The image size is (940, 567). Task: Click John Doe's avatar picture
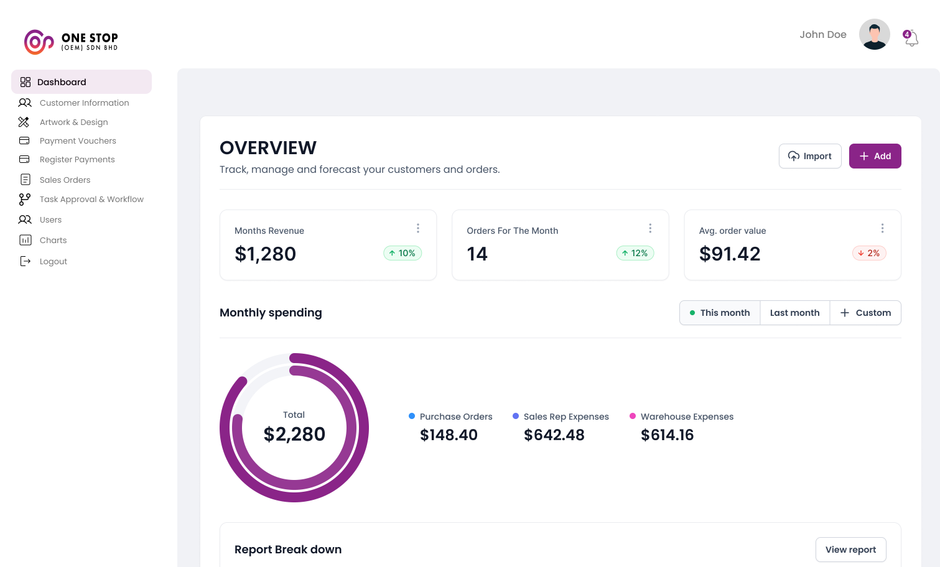point(875,34)
